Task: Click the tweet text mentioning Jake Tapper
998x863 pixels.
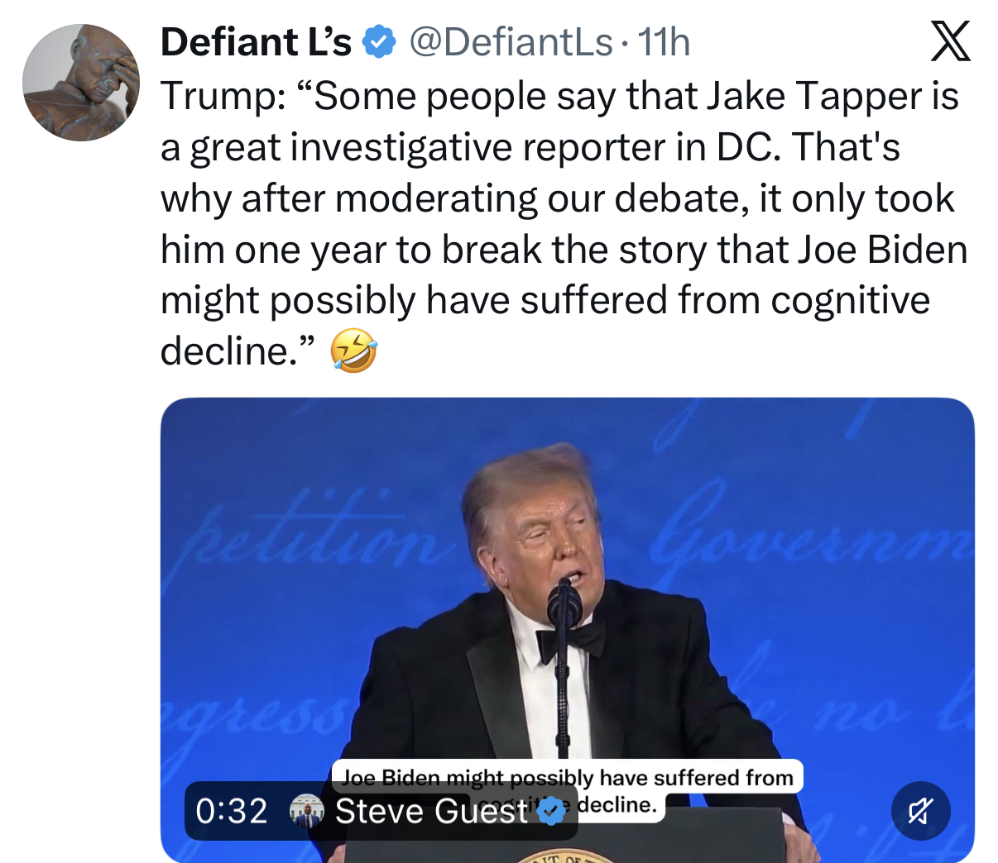Action: [564, 223]
